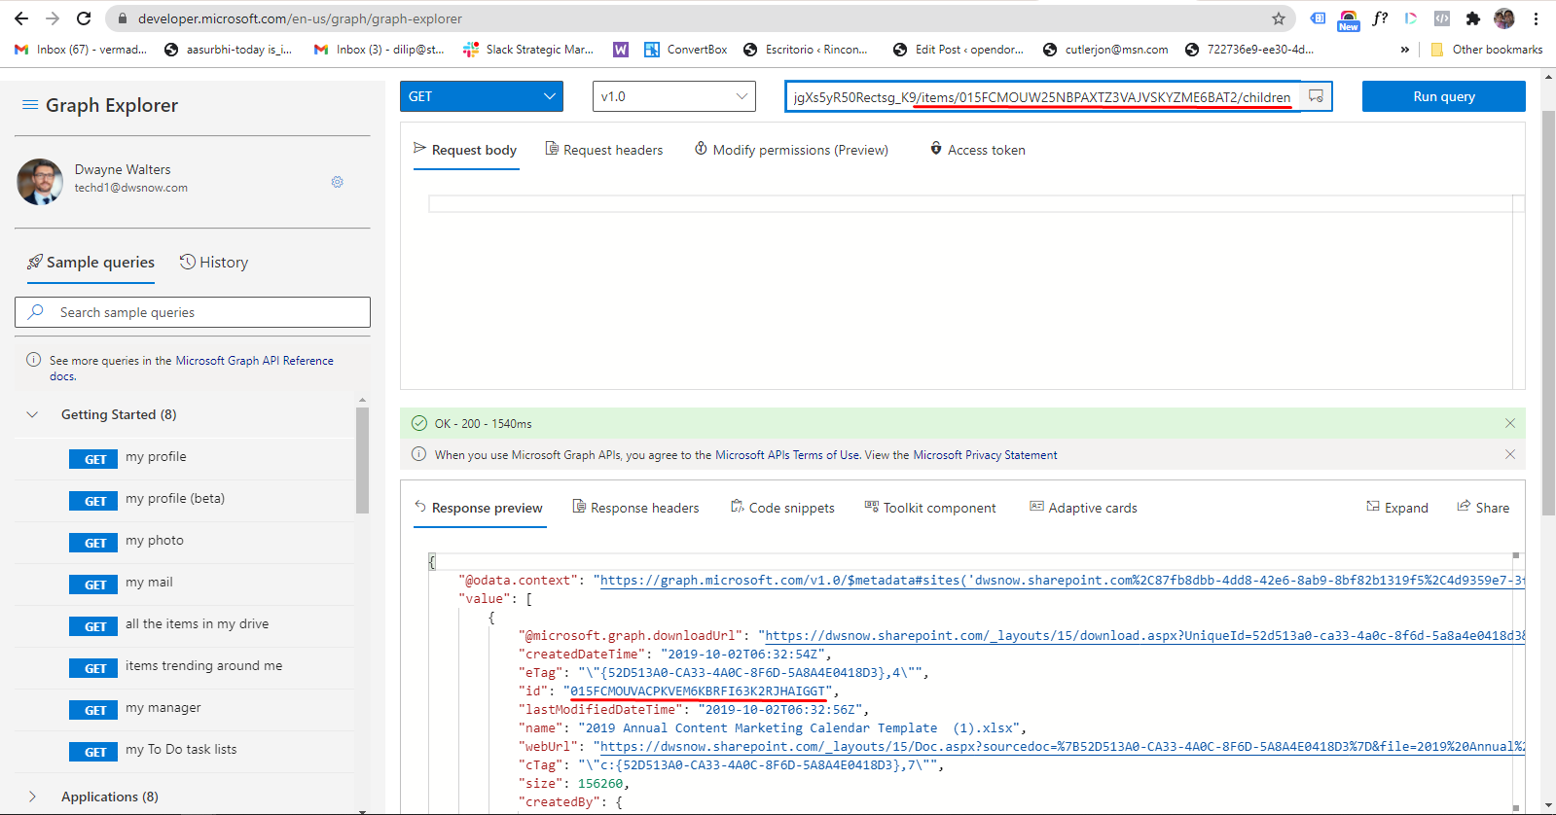This screenshot has height=815, width=1556.
Task: Select the Request body tab
Action: point(465,150)
